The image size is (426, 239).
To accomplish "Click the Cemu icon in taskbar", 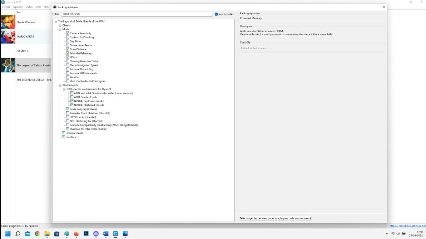I will 115,234.
